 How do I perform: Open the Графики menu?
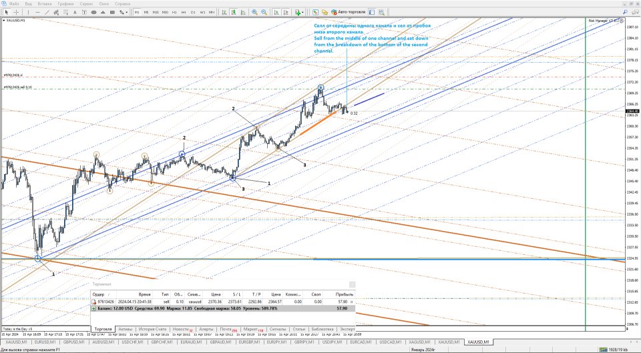pos(66,4)
